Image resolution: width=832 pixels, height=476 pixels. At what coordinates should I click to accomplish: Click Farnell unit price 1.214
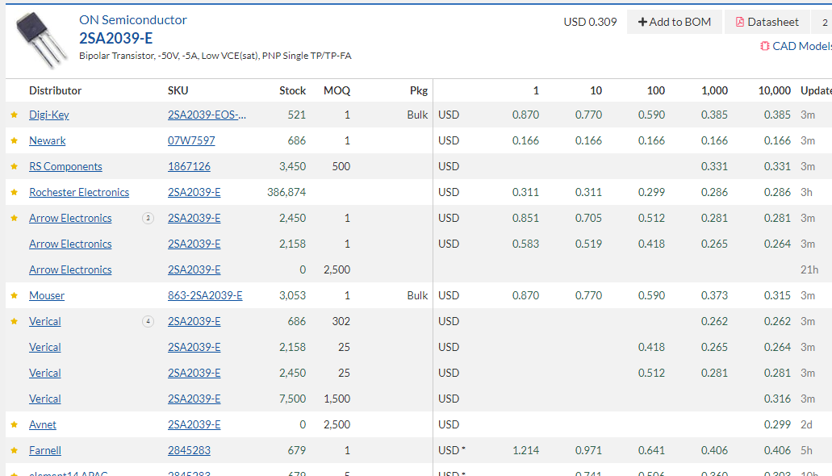pos(526,450)
